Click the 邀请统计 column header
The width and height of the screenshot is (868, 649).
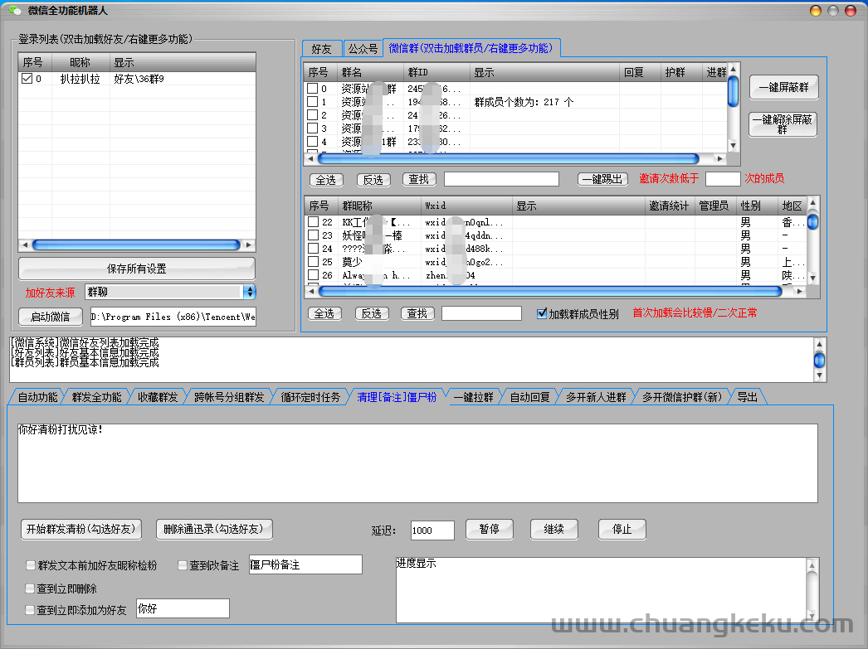pos(670,206)
